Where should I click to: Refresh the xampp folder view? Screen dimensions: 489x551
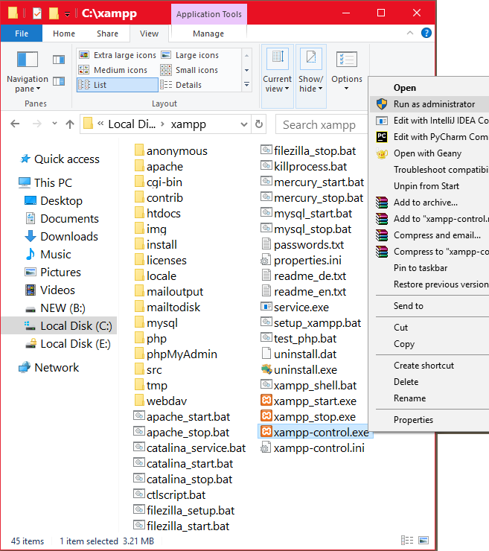click(x=259, y=124)
